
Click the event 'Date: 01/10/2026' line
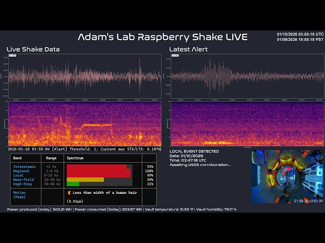click(x=186, y=156)
